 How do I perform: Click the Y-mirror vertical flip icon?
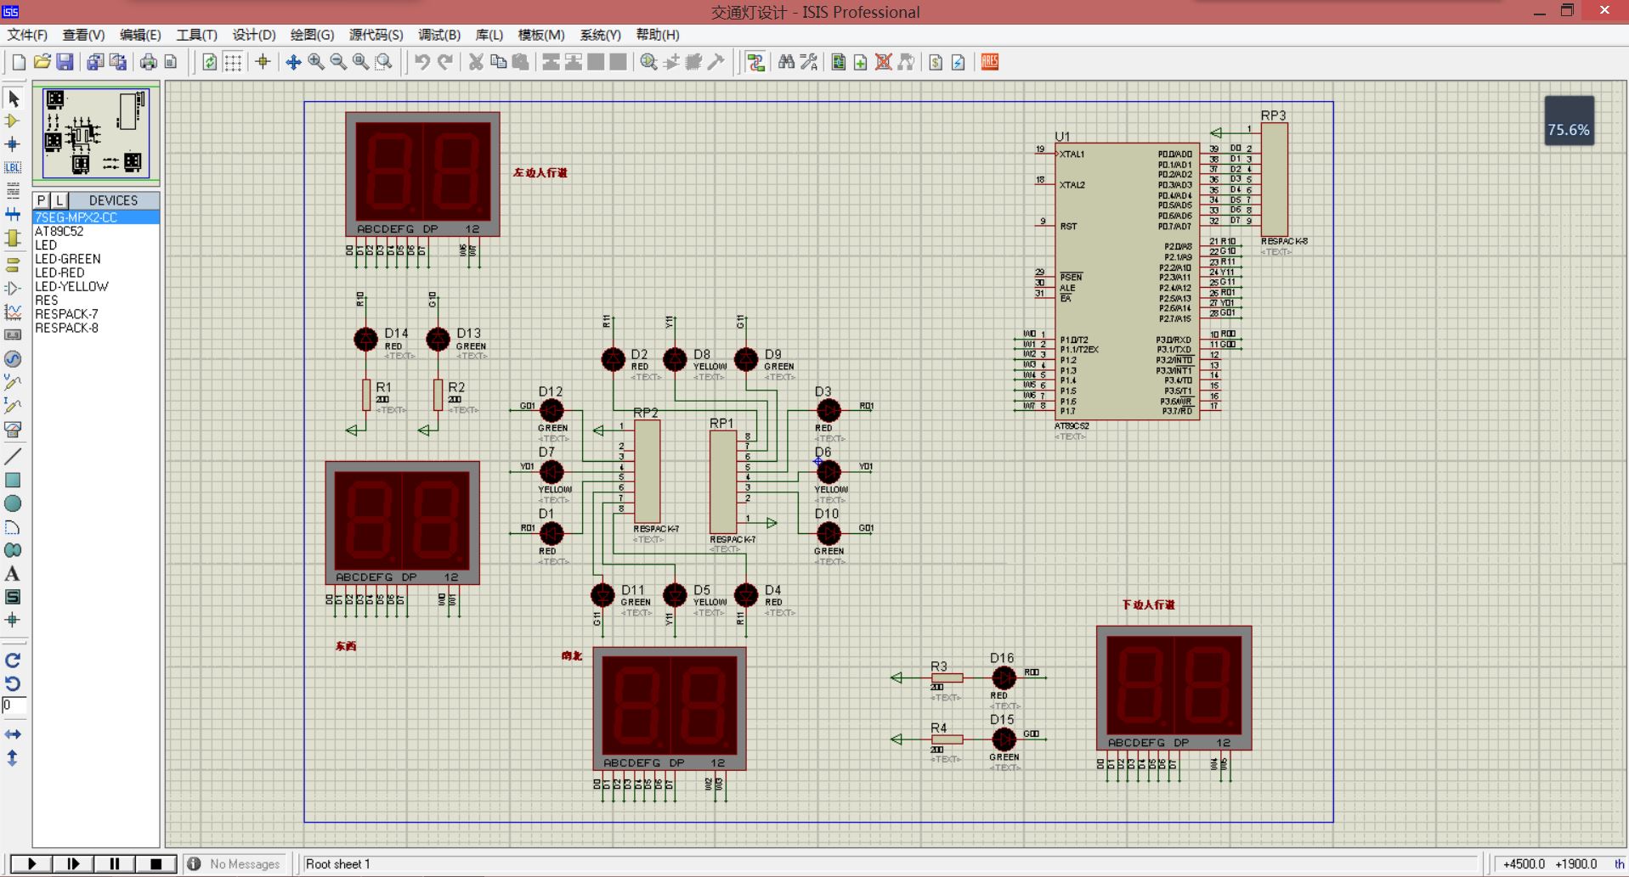(x=13, y=757)
